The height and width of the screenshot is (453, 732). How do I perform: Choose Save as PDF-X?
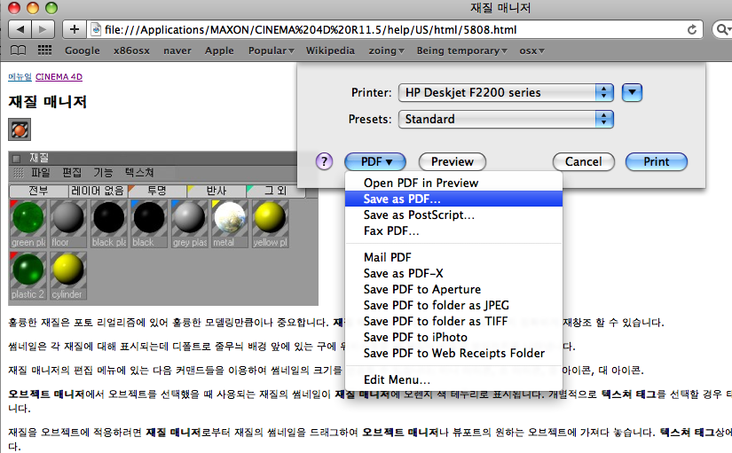[453, 273]
